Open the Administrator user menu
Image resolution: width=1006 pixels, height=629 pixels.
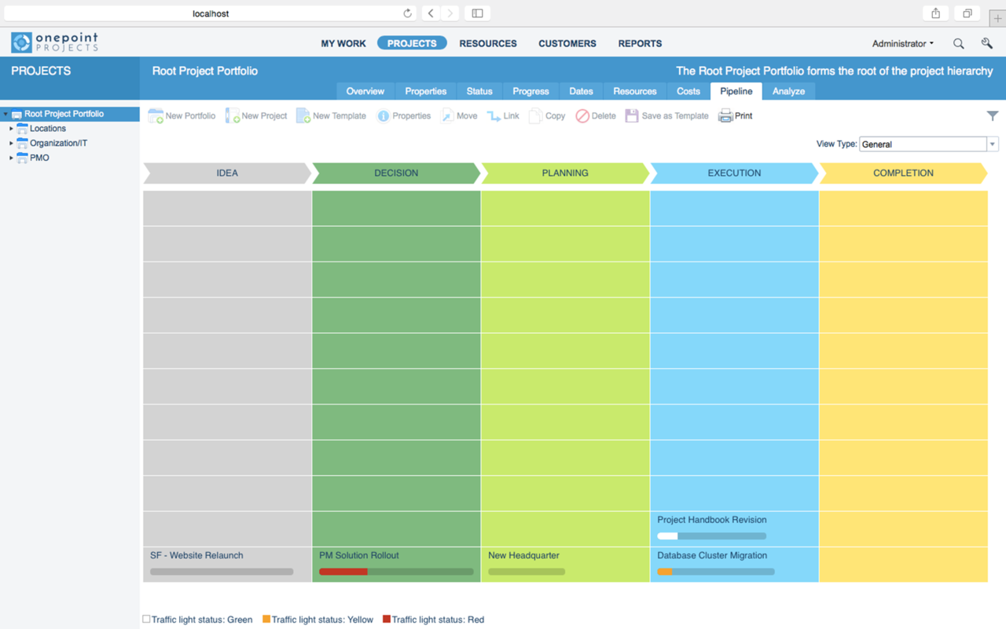[x=903, y=44]
